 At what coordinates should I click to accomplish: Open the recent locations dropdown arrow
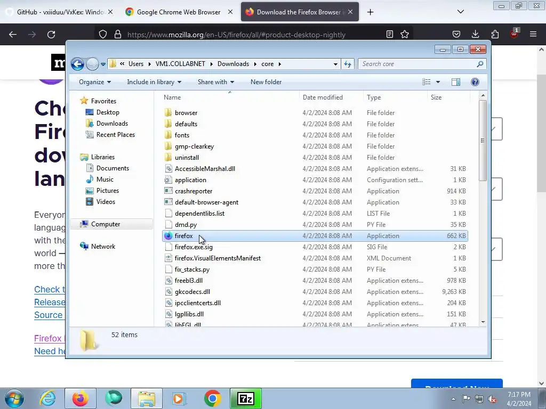tap(103, 64)
